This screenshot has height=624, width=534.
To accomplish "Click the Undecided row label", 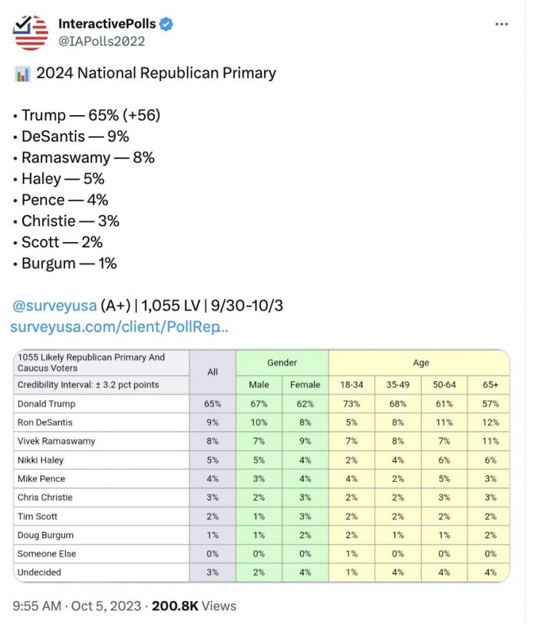I will (39, 572).
